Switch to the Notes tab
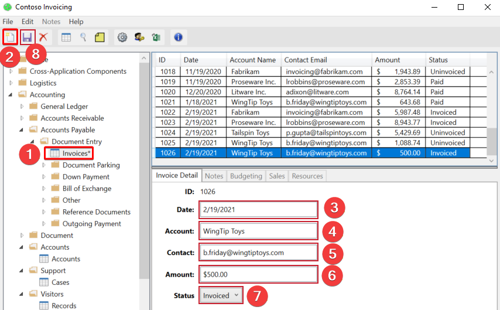The image size is (500, 310). 214,176
